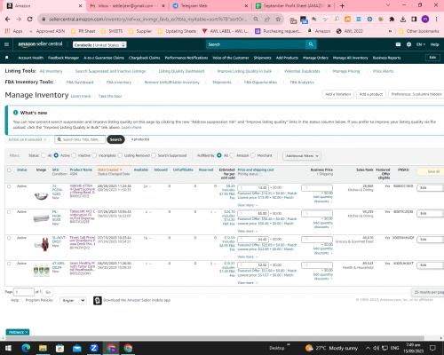Switch to the Gmail Inbox tab

(127, 6)
